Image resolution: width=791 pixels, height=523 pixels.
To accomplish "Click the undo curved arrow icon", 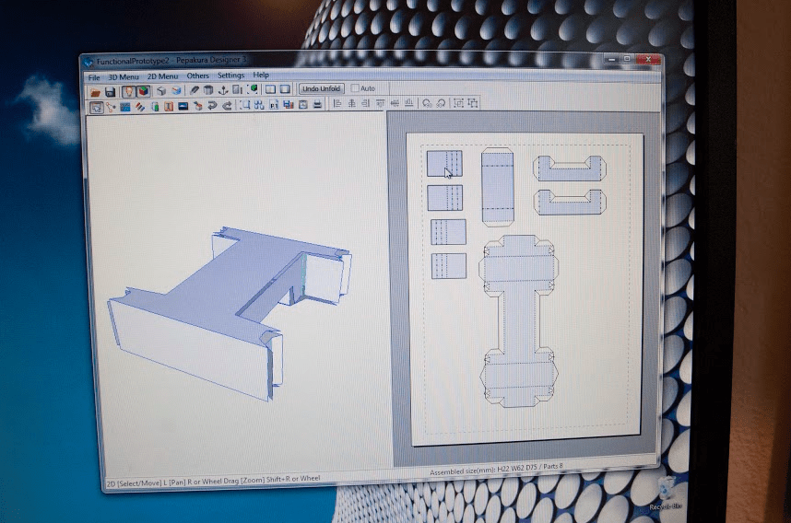I will tap(212, 106).
